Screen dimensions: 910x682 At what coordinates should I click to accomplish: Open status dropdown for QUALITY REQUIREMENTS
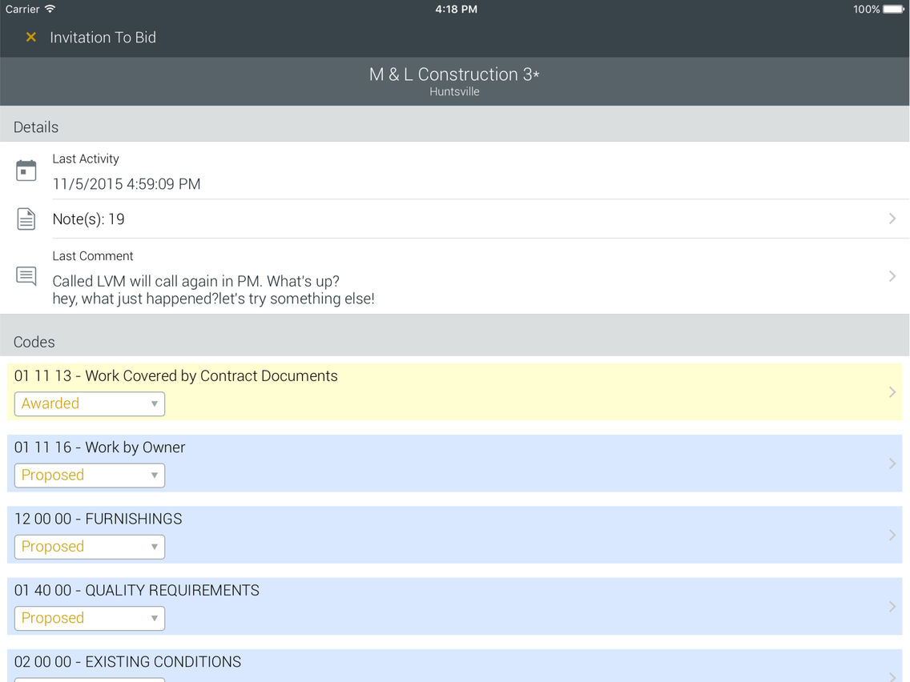pyautogui.click(x=90, y=618)
